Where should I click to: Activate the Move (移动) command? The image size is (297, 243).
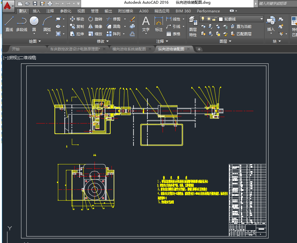click(77, 19)
